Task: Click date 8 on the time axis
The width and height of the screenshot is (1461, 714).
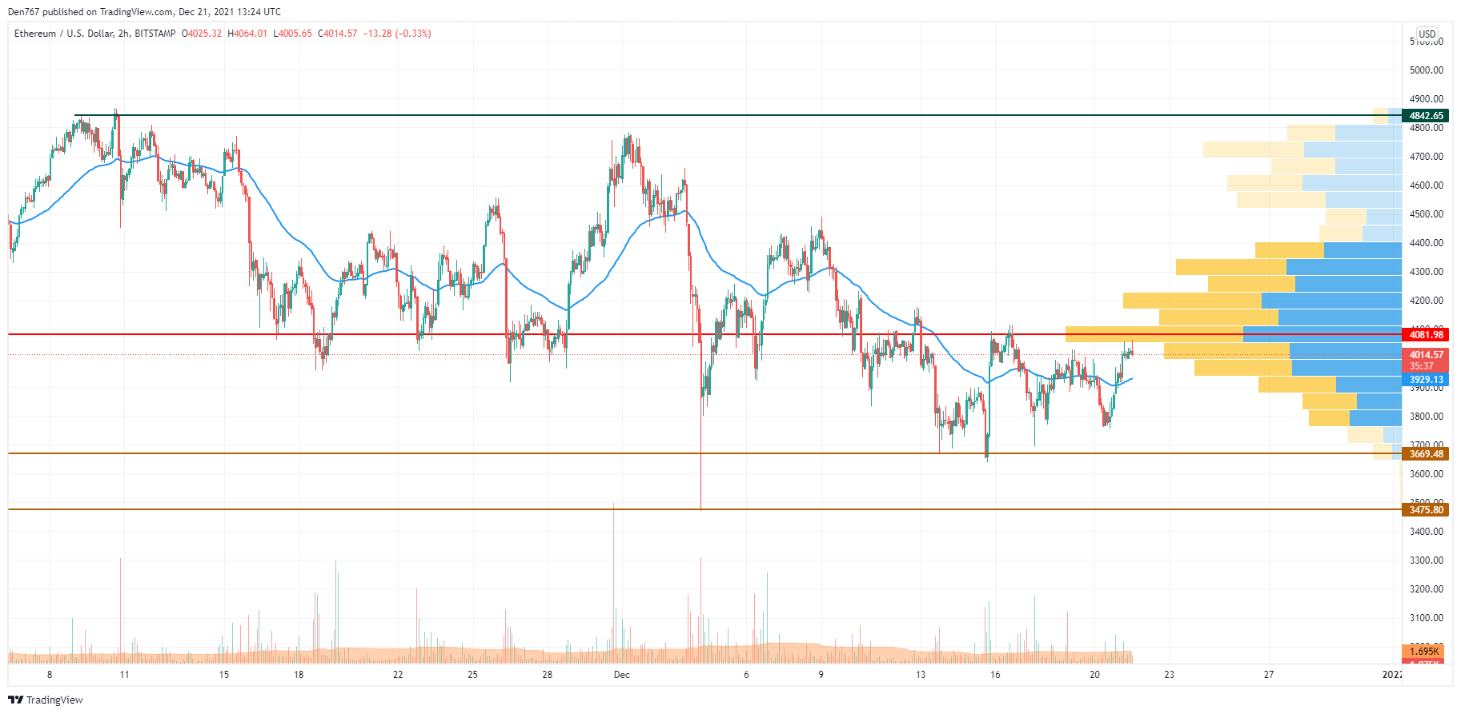Action: pos(50,675)
